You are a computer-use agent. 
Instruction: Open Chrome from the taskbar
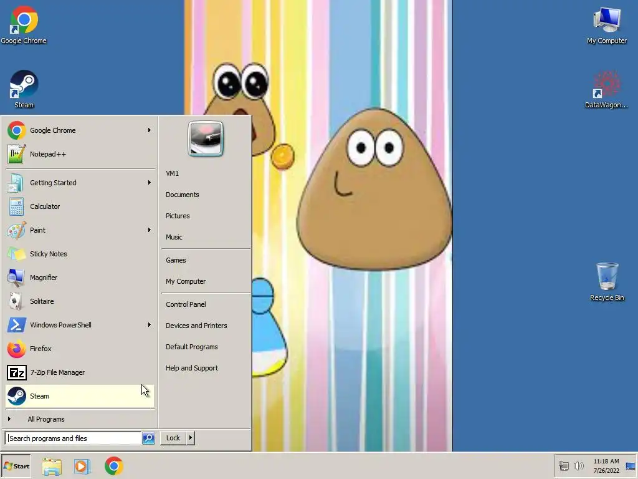[x=113, y=466]
